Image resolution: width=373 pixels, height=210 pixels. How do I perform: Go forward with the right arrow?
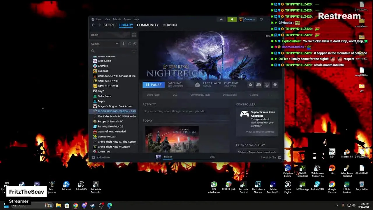(99, 25)
